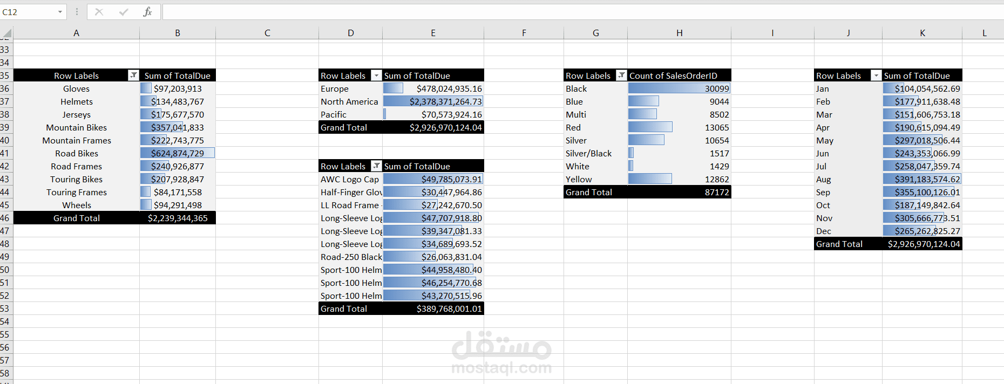This screenshot has height=384, width=1004.
Task: Open filter icon on product Row Labels table
Action: point(376,166)
